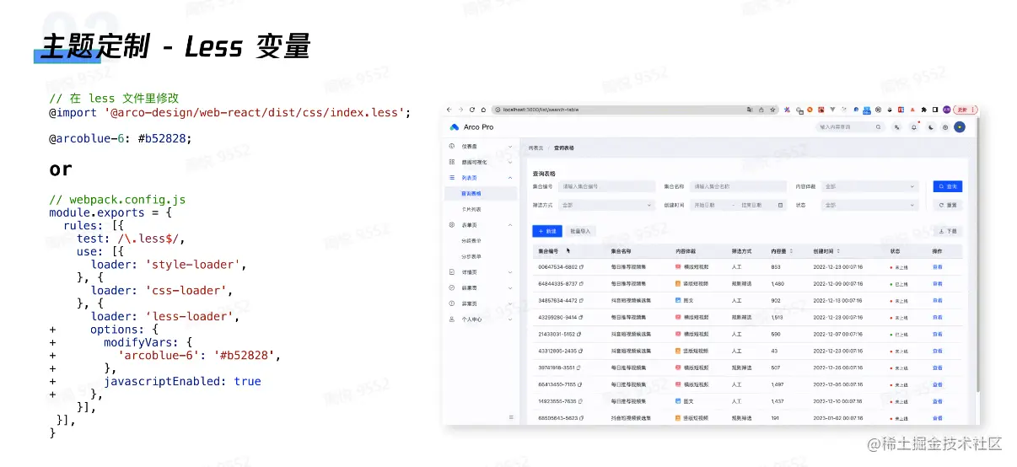Screen dimensions: 1017x467
Task: Expand the 个人中心 sidebar menu
Action: (510, 319)
